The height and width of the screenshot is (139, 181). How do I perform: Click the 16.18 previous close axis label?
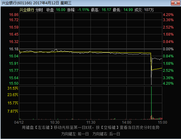point(14,49)
